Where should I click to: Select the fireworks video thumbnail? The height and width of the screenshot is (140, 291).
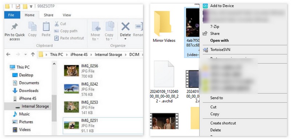tap(193, 23)
